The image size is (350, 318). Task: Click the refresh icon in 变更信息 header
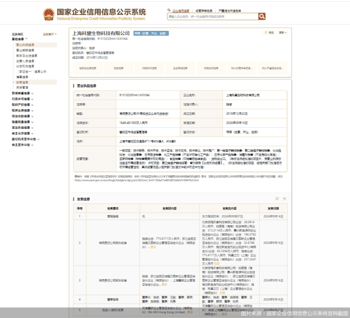[x=277, y=198]
